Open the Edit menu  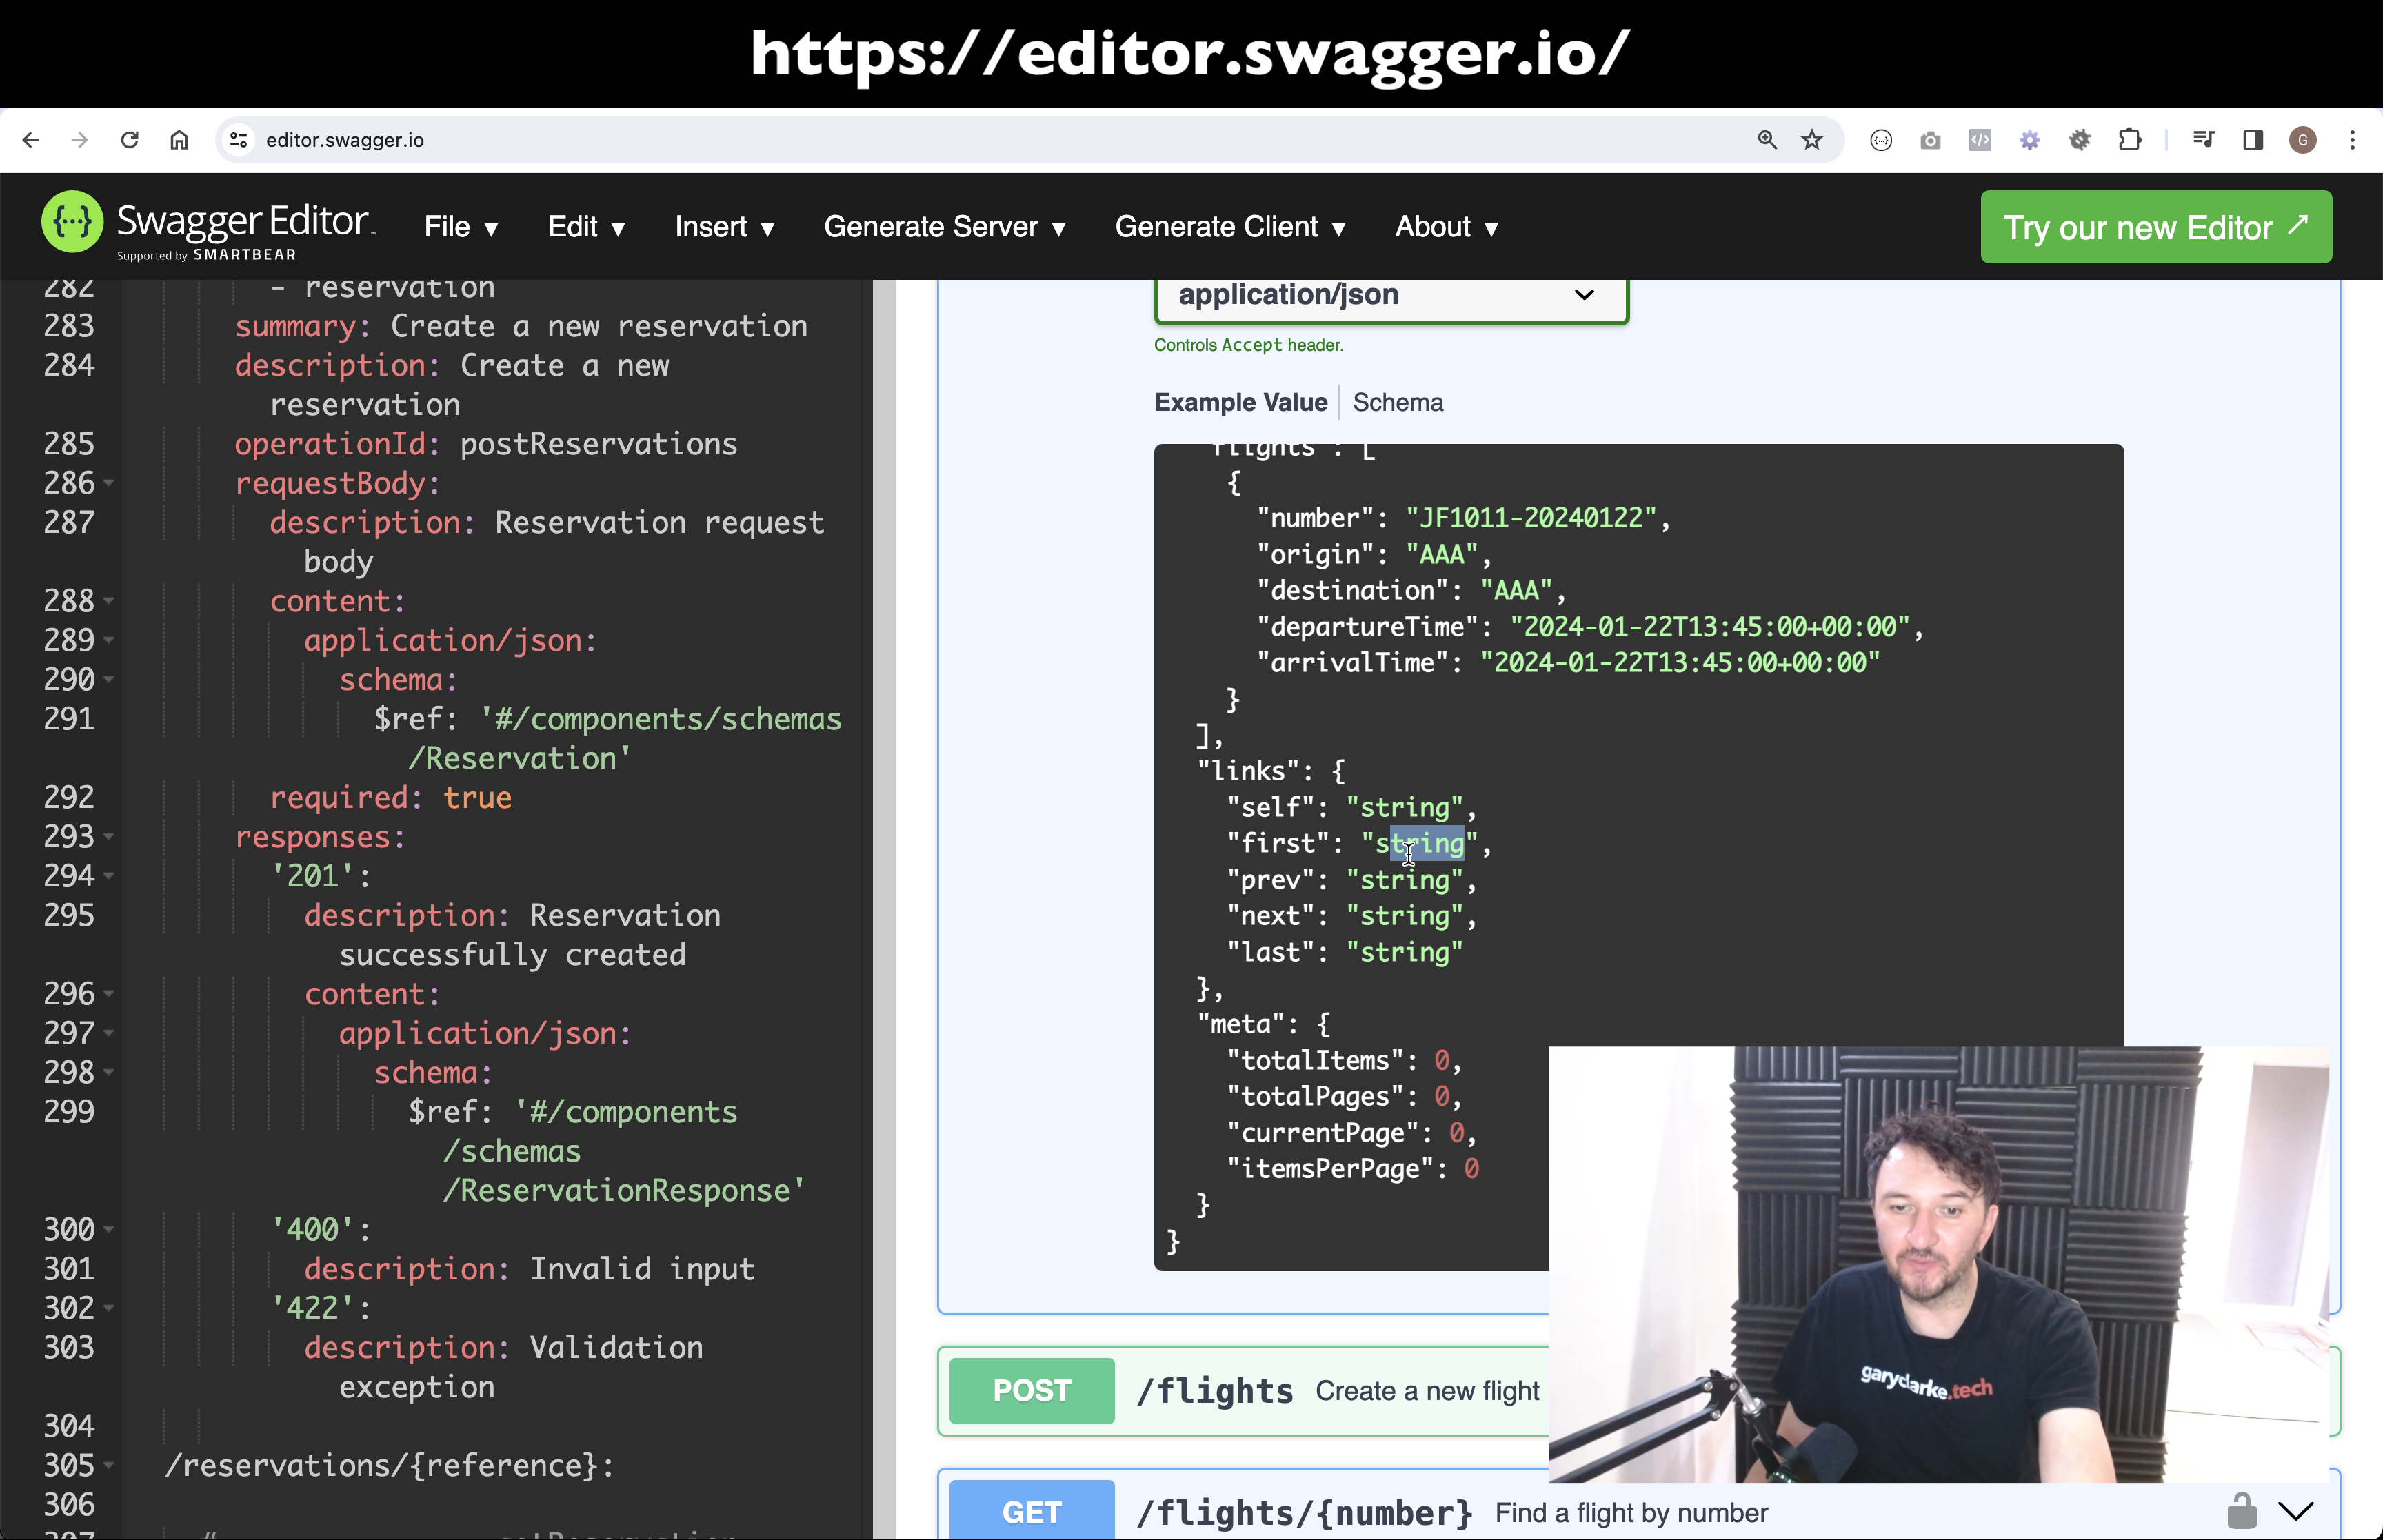(x=586, y=227)
